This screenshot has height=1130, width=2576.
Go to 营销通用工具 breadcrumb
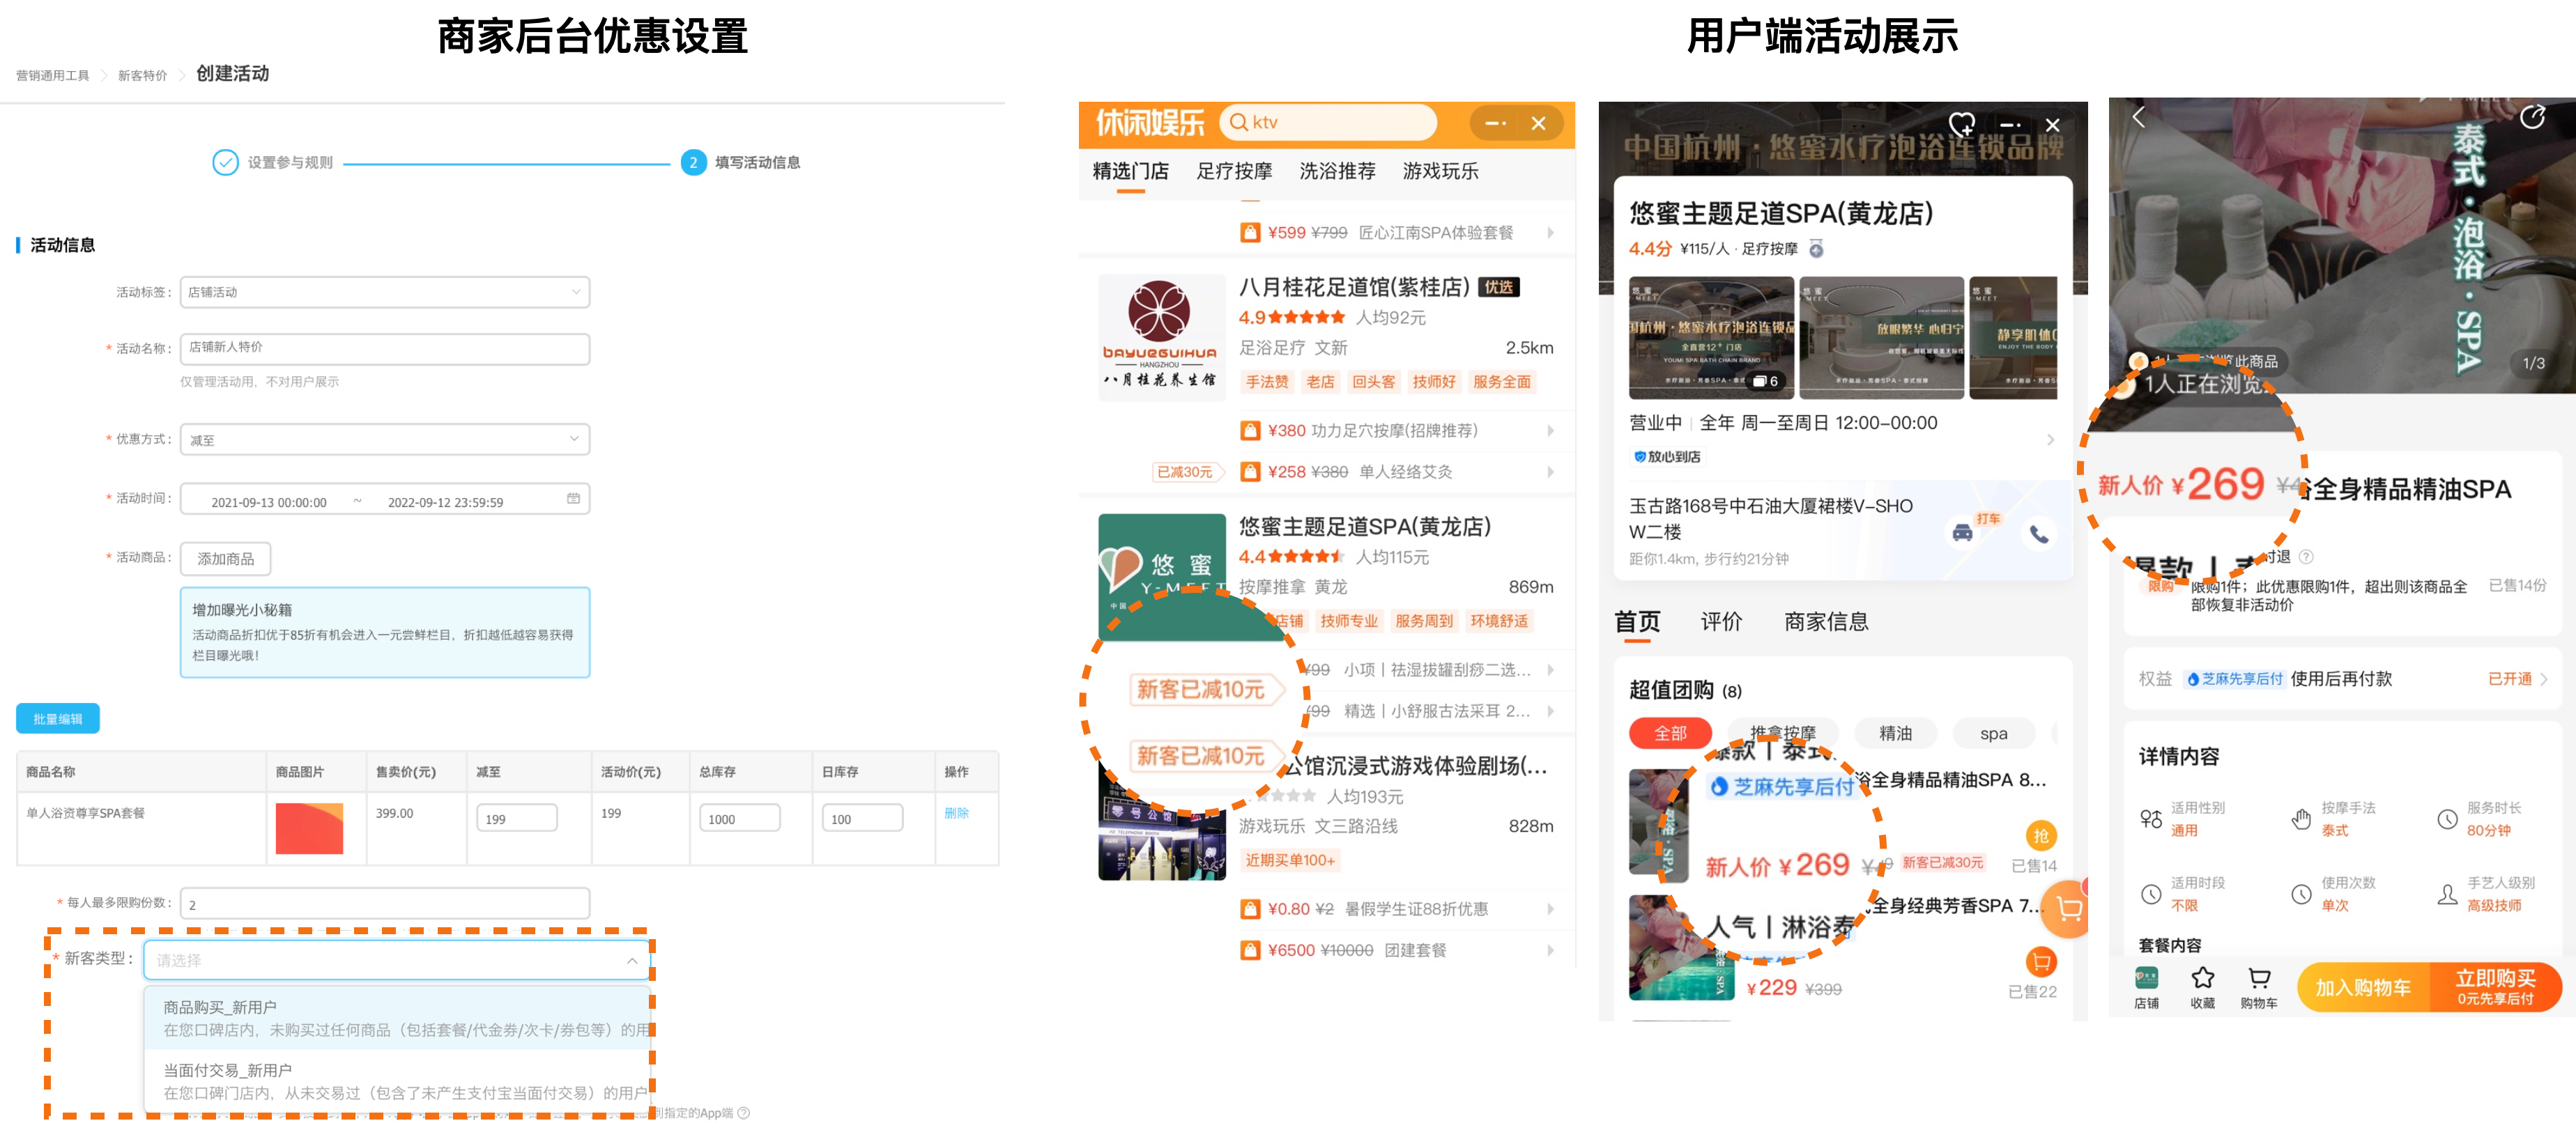[x=53, y=75]
